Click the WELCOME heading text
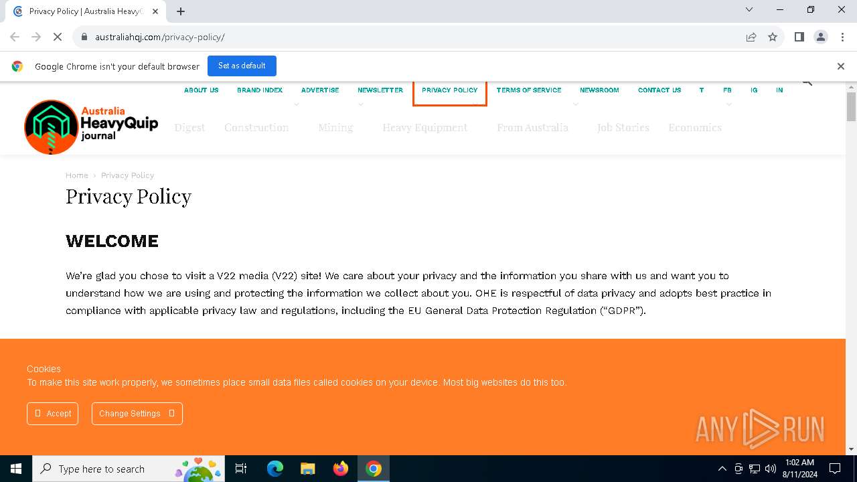Screen dimensions: 857x482 click(112, 241)
